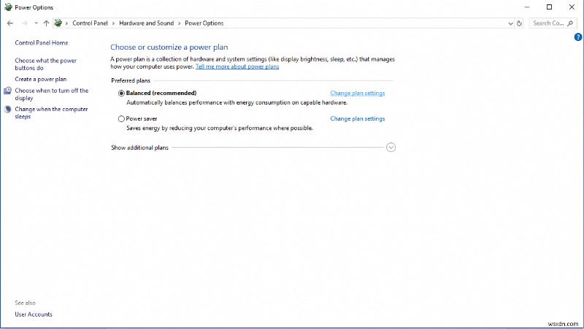This screenshot has height=329, width=584.
Task: Change plan settings for Balanced
Action: click(357, 94)
